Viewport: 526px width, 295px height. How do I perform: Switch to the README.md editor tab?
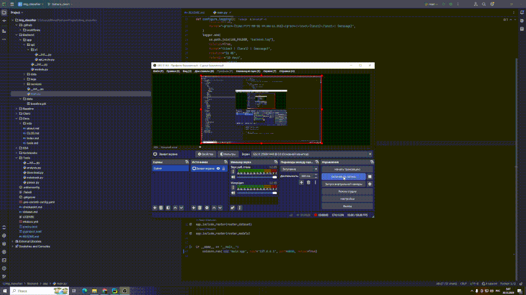click(x=195, y=12)
